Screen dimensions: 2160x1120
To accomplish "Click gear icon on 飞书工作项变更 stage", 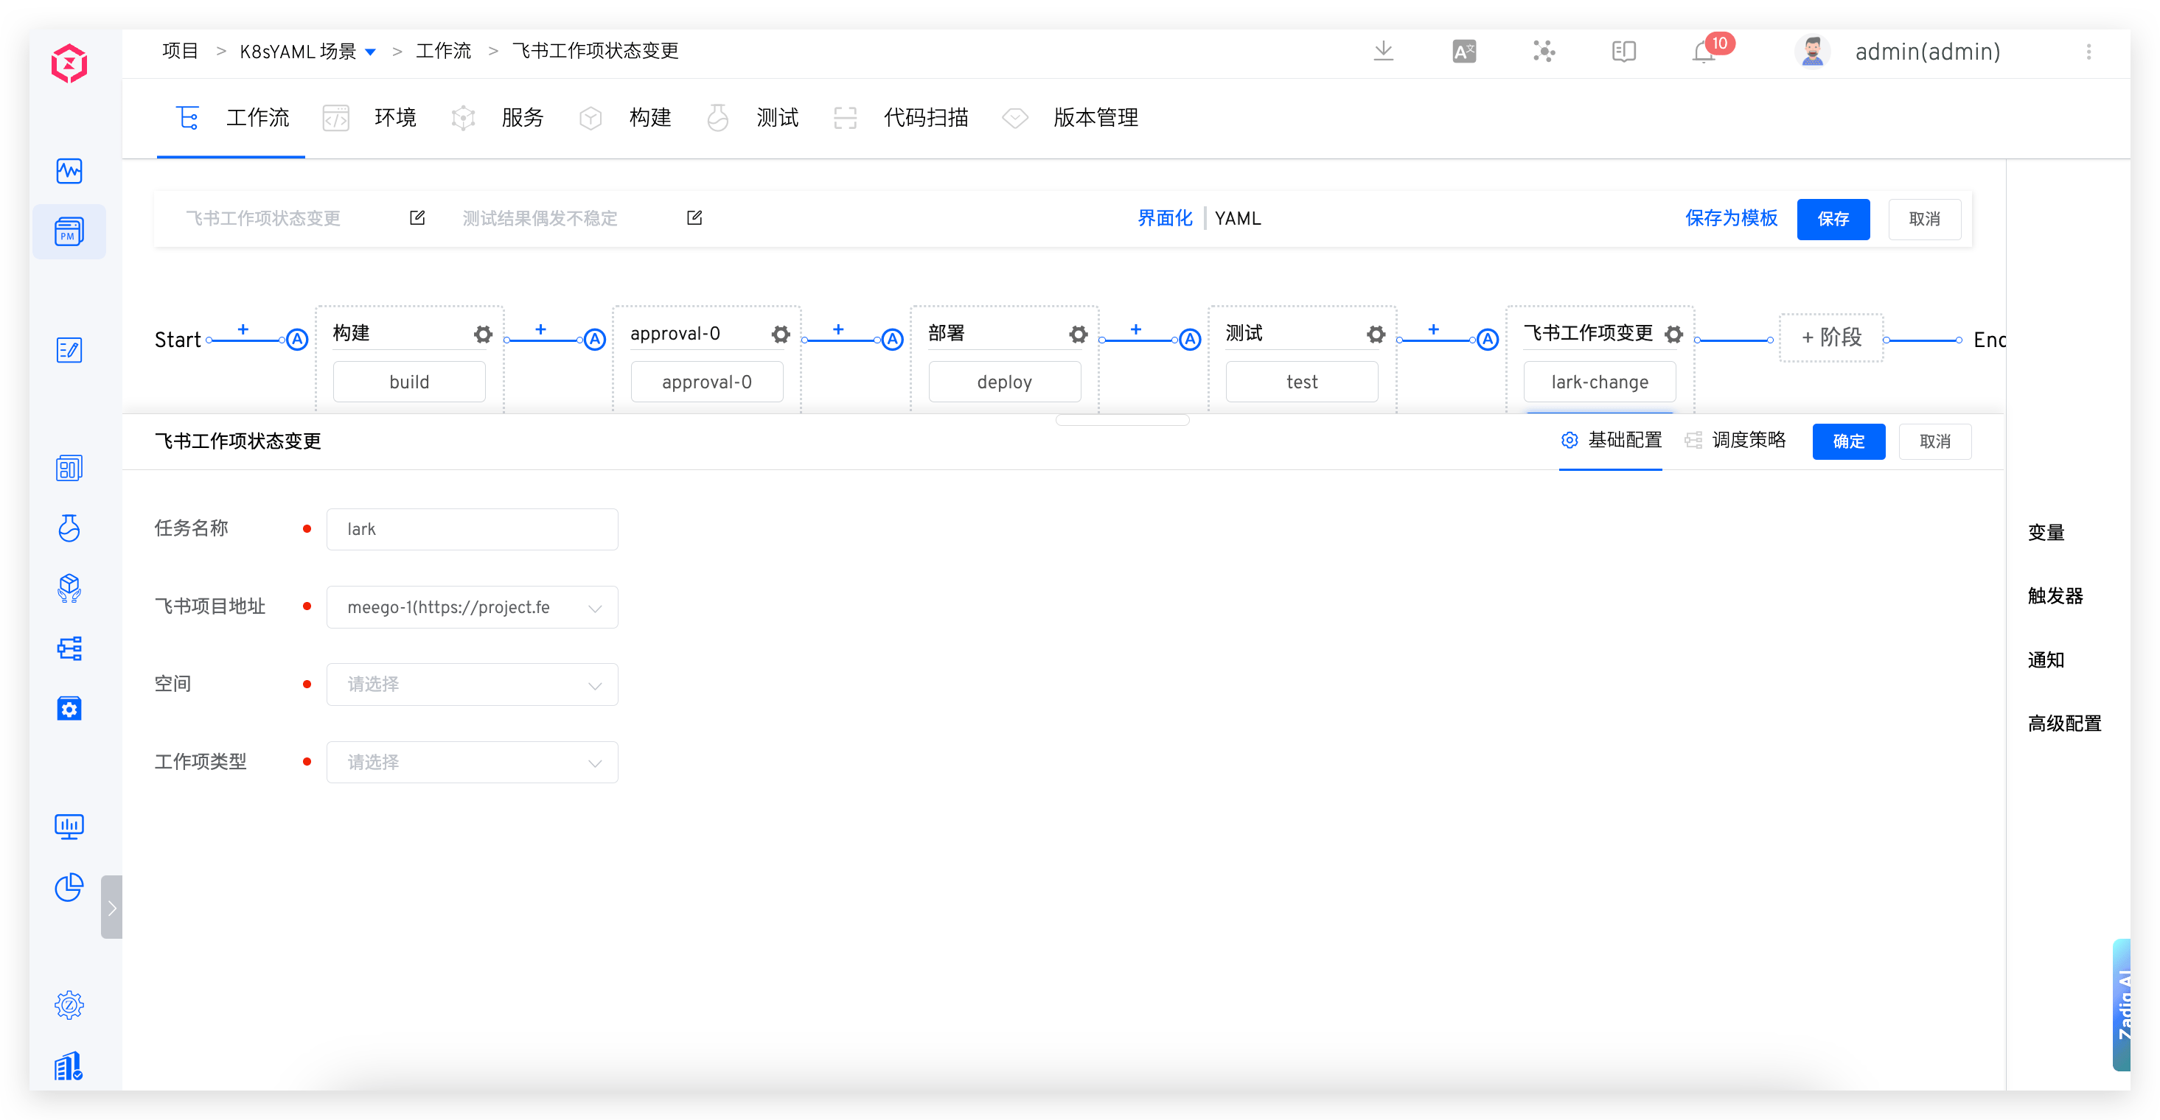I will (1673, 335).
